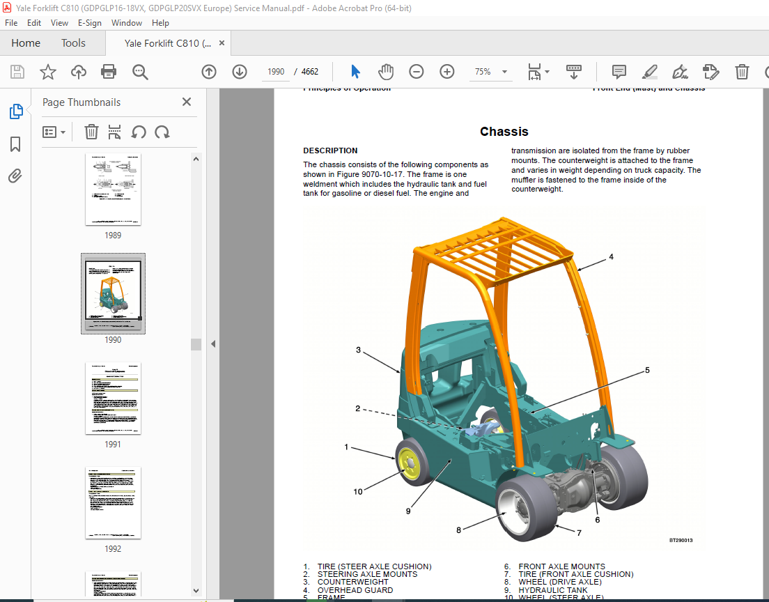The height and width of the screenshot is (602, 769).
Task: Zoom out with the minus button
Action: pyautogui.click(x=417, y=72)
